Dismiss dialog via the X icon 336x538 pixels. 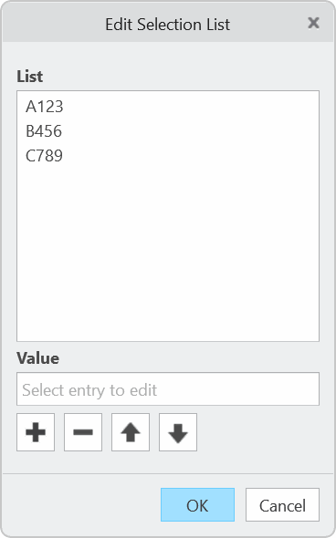(313, 23)
